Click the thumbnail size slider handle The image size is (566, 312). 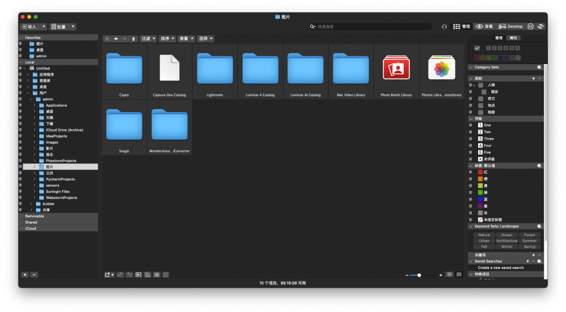419,275
